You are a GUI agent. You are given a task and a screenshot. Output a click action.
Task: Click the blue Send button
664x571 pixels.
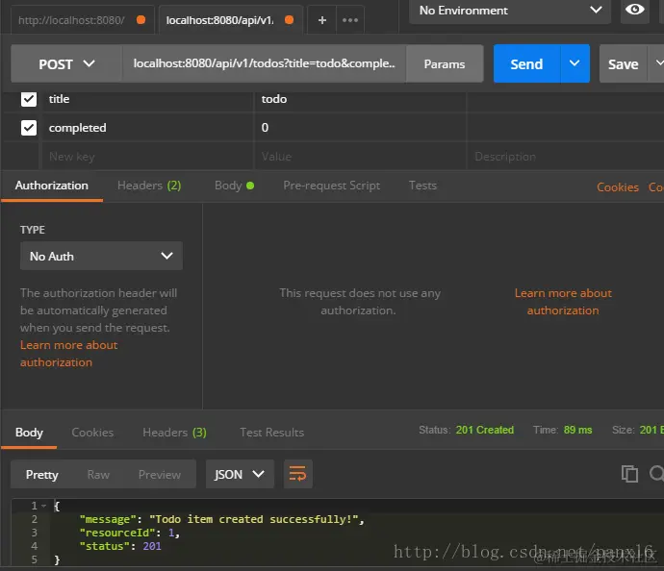pyautogui.click(x=526, y=63)
